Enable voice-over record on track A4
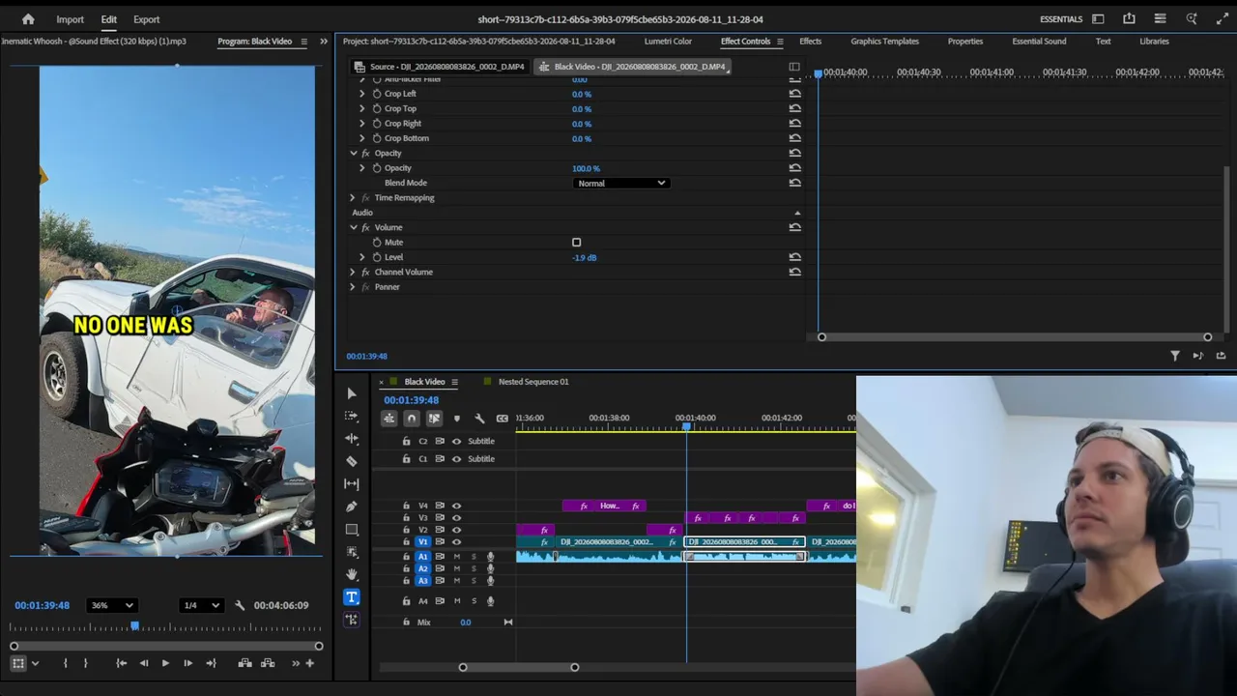Viewport: 1237px width, 696px height. tap(490, 601)
